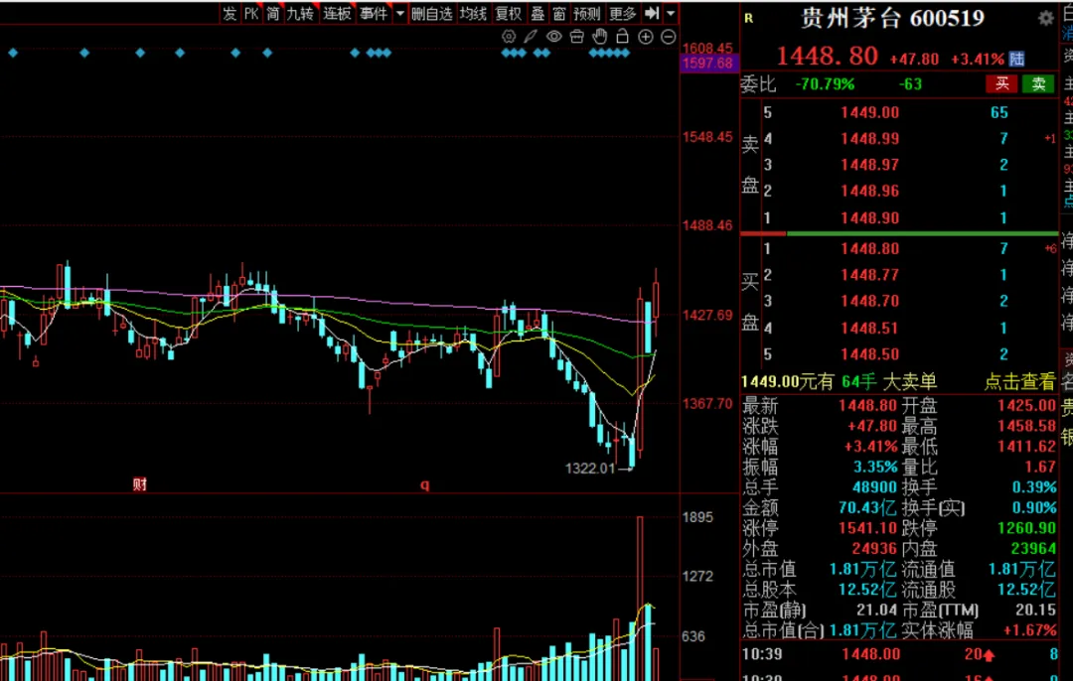Open the chart settings hexagon gear icon

click(x=509, y=37)
